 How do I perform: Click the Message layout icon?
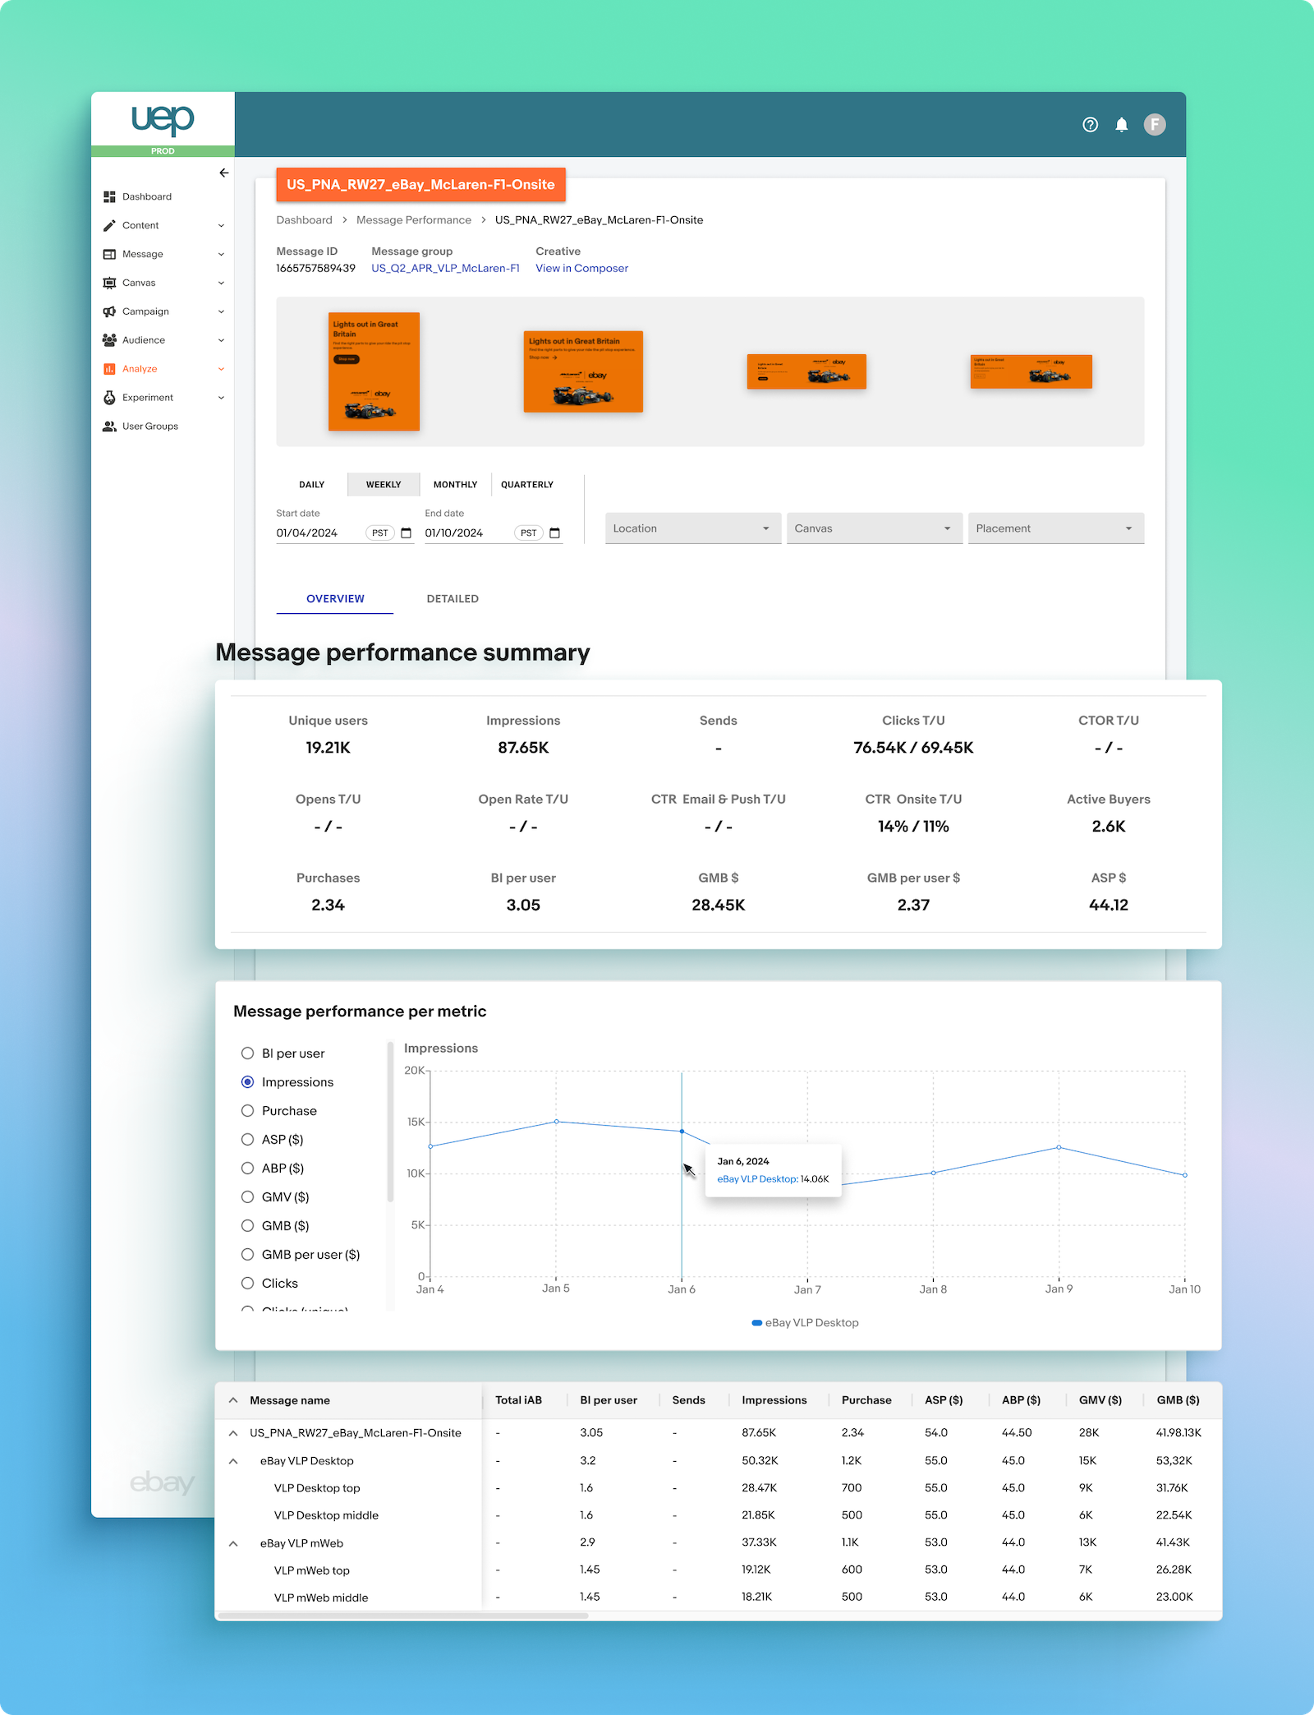point(109,254)
